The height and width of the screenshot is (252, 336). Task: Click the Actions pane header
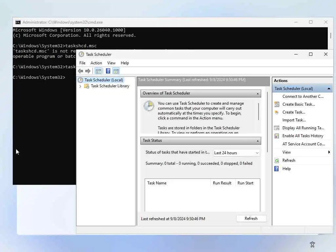302,81
